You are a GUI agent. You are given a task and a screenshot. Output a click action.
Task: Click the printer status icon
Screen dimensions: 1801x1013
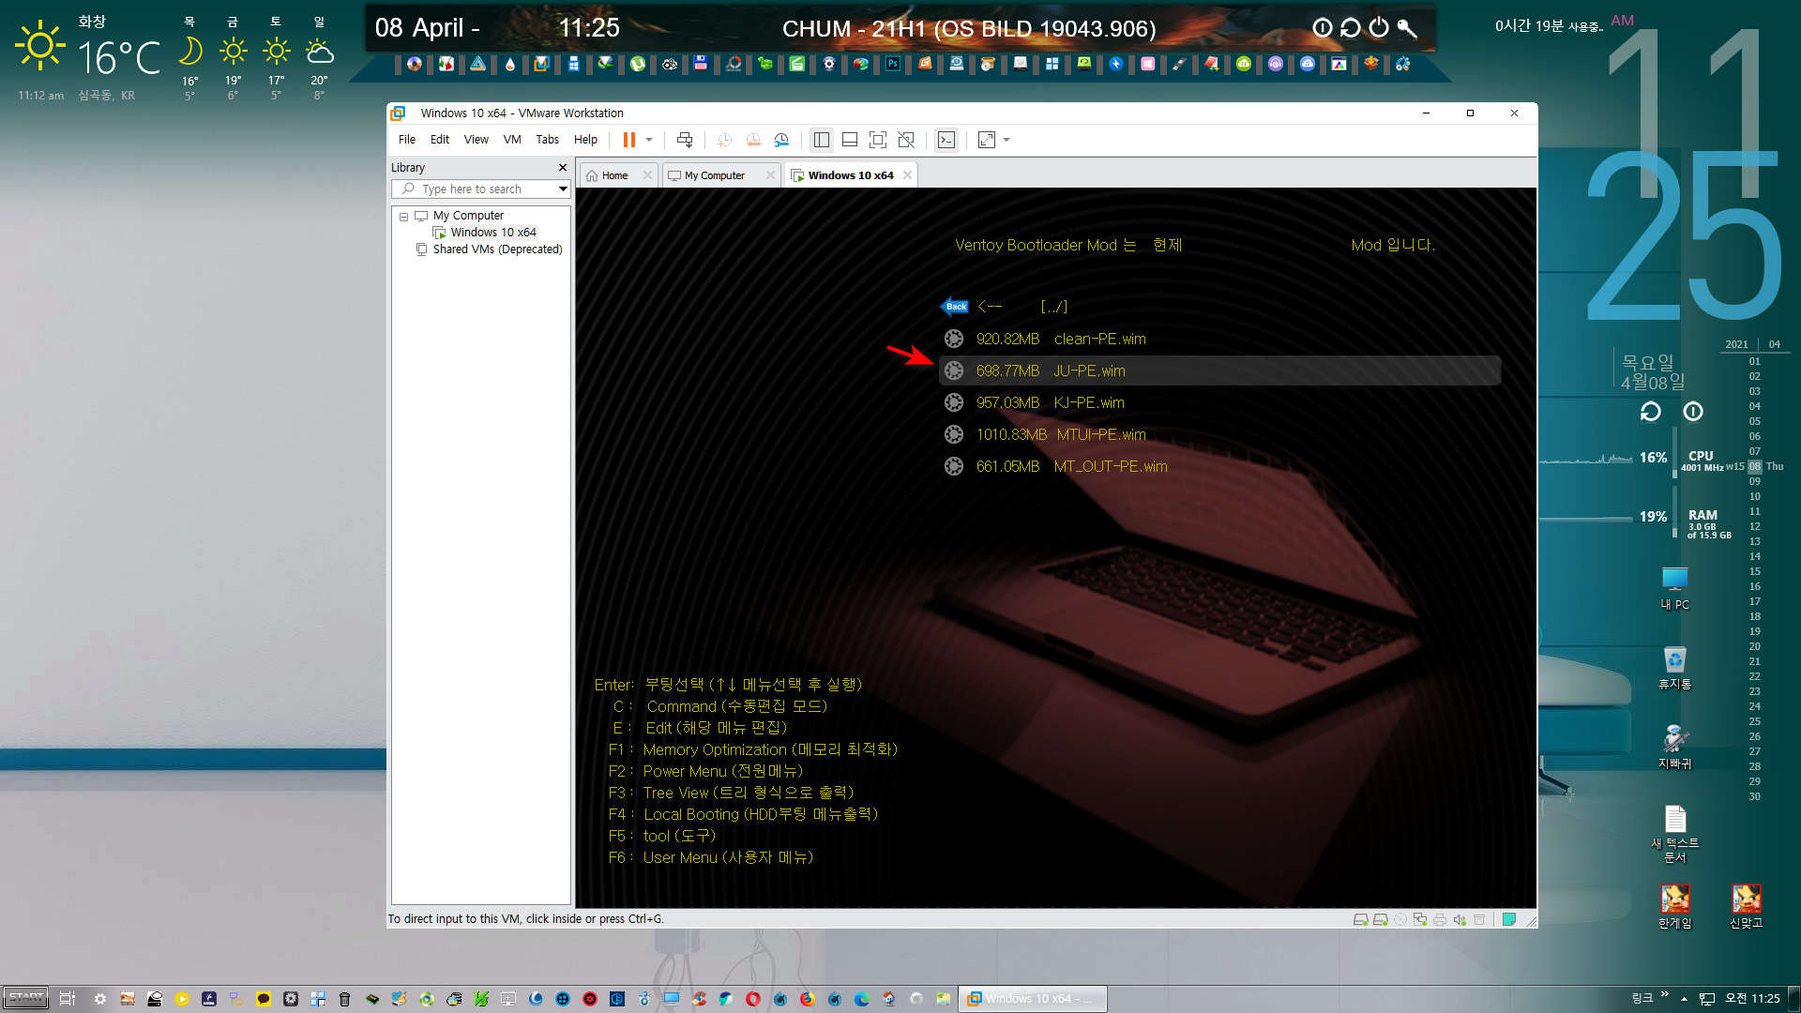tap(1439, 919)
